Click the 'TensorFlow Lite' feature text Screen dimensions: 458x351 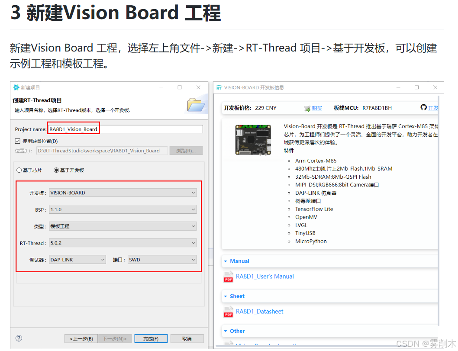314,209
